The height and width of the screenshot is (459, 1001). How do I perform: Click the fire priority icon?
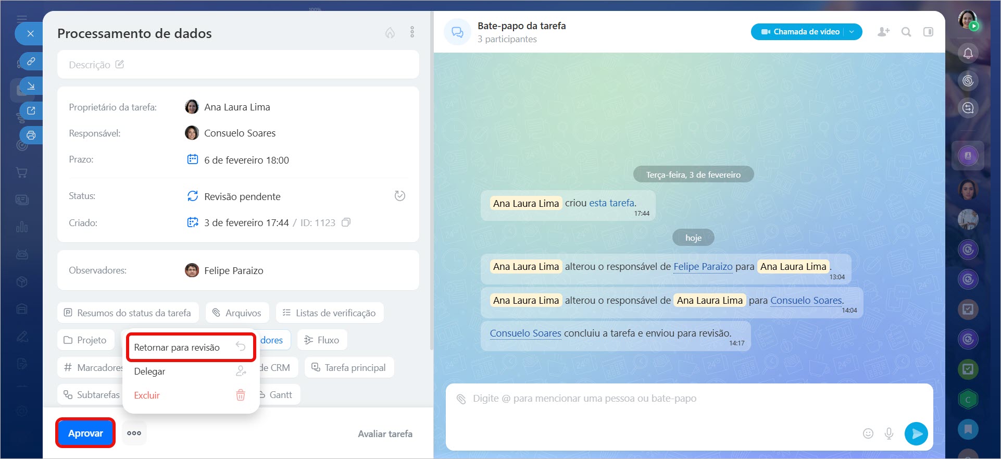pos(390,33)
